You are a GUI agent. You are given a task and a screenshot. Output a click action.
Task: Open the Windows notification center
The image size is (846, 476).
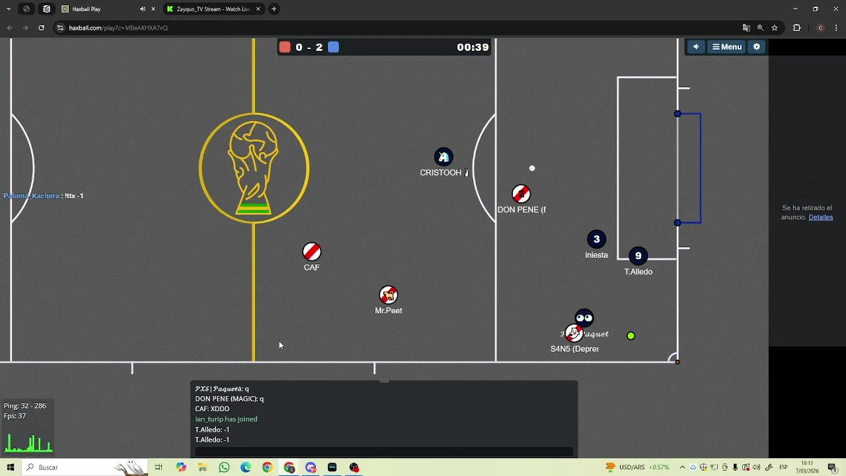(832, 467)
